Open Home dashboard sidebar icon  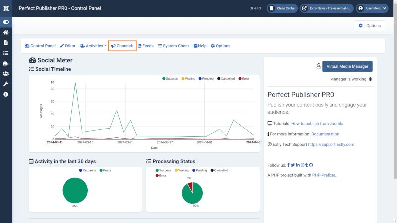(6, 32)
